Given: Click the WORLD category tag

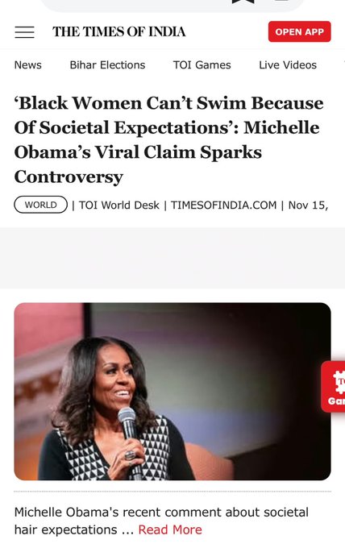Looking at the screenshot, I should pos(41,205).
